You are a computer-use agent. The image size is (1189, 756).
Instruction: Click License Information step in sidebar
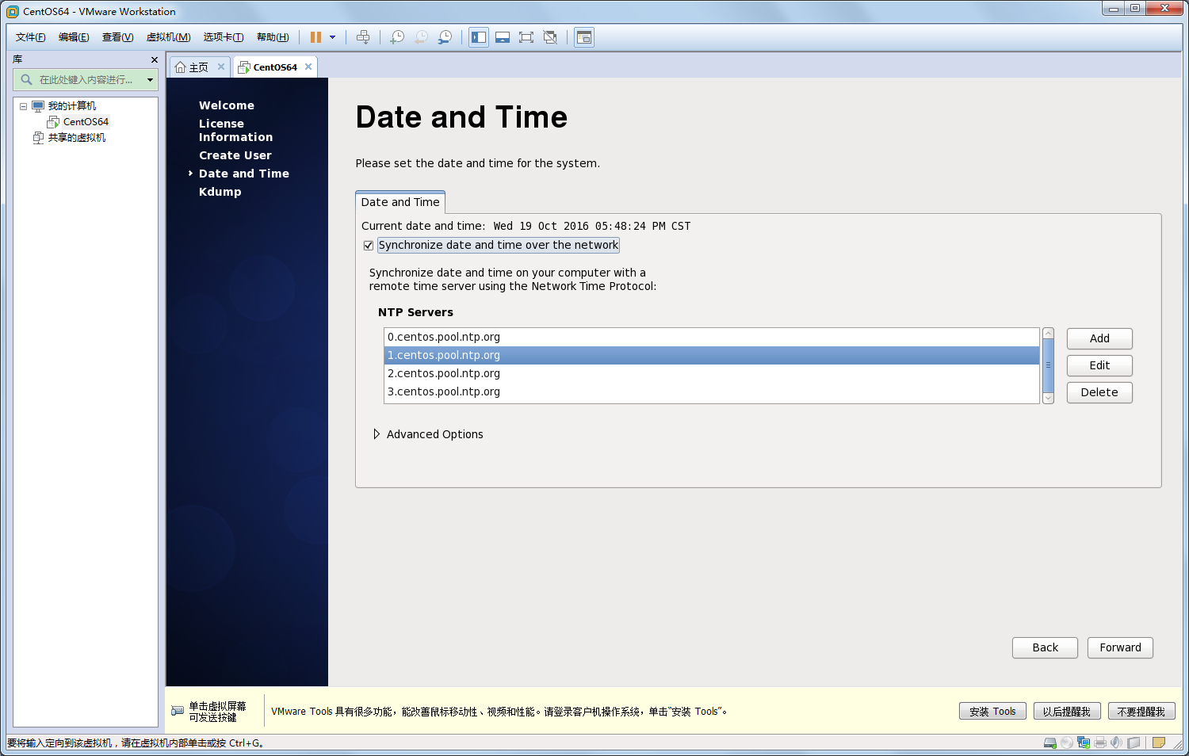(x=235, y=130)
